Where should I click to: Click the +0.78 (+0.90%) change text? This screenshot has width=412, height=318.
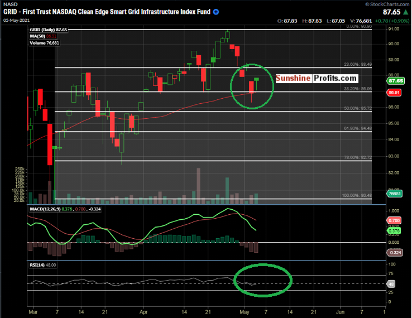click(392, 21)
